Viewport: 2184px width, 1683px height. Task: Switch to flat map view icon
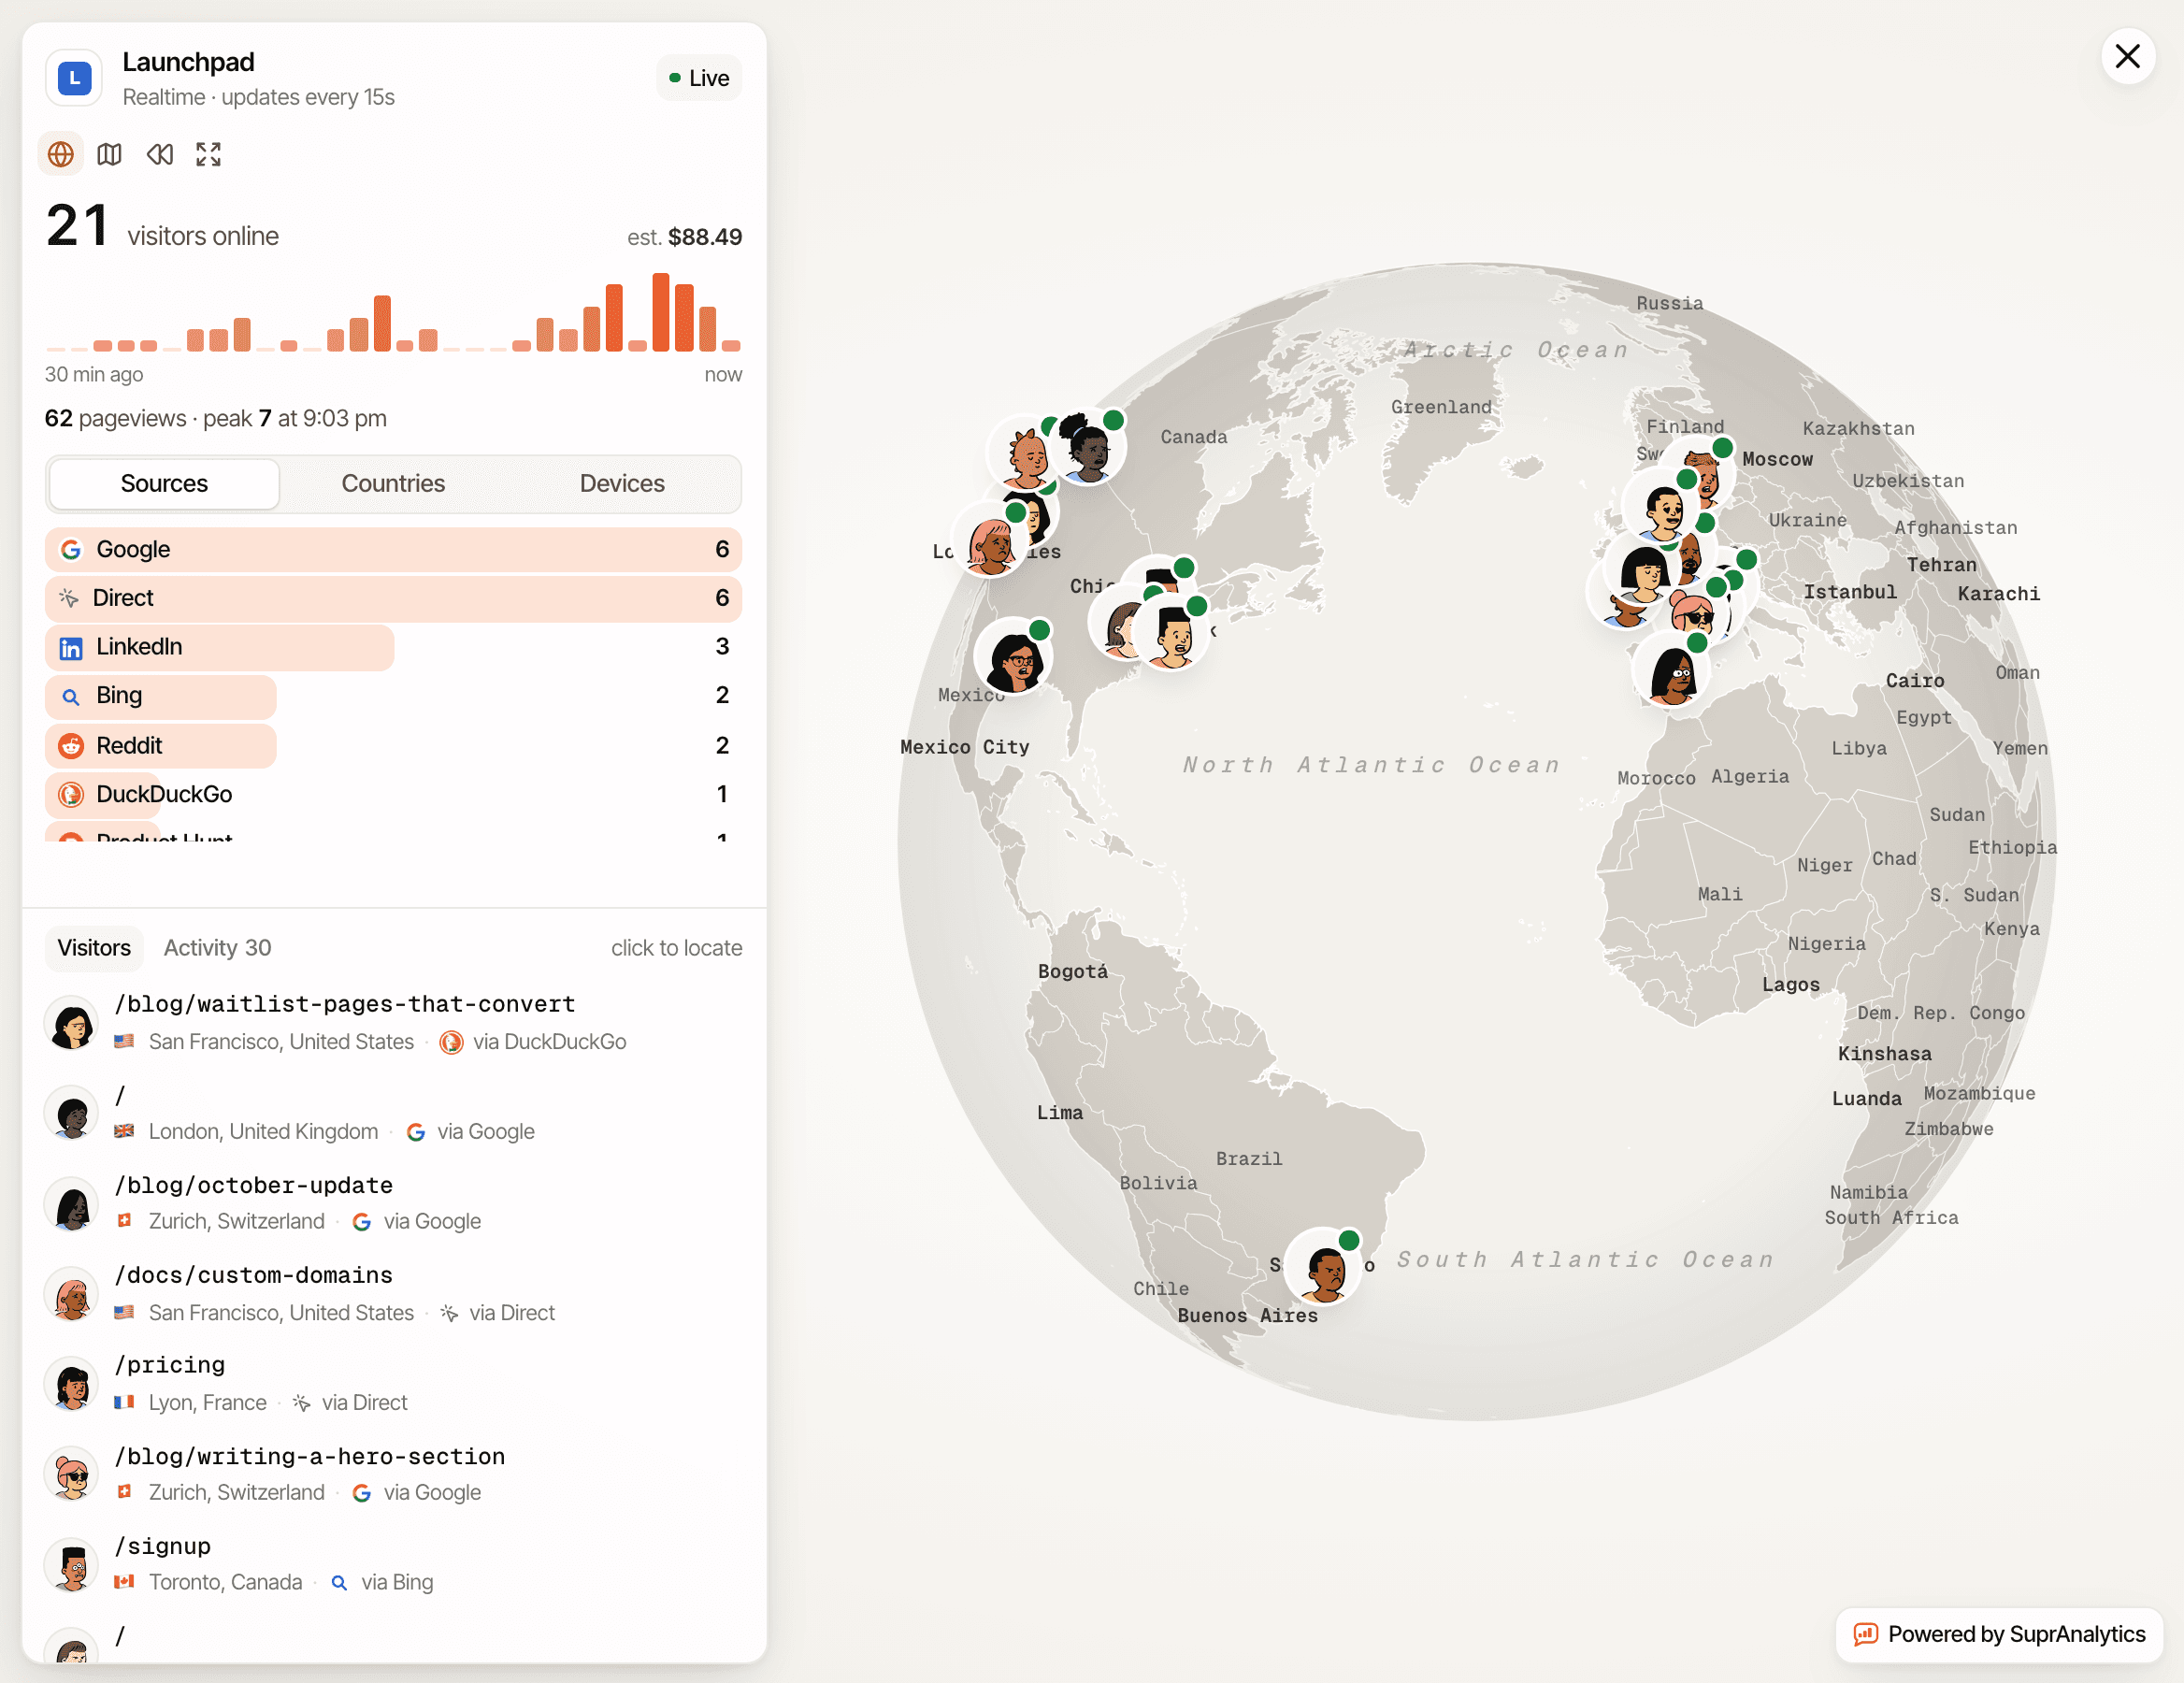pyautogui.click(x=110, y=154)
